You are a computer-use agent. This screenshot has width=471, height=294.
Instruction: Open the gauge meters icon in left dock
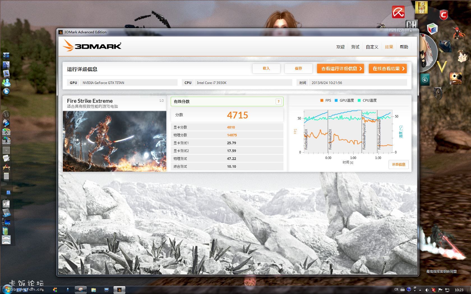pos(6,240)
